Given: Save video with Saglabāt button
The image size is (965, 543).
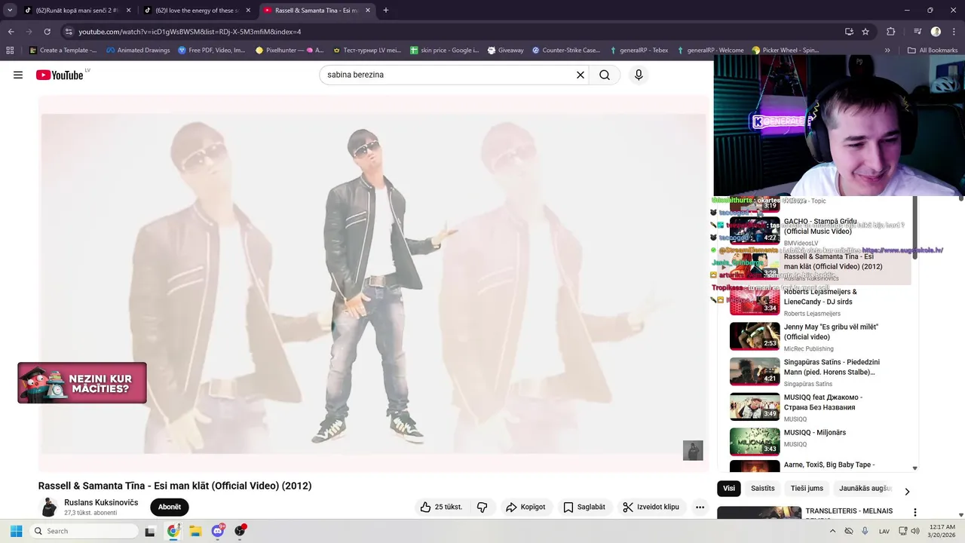Looking at the screenshot, I should pyautogui.click(x=584, y=507).
